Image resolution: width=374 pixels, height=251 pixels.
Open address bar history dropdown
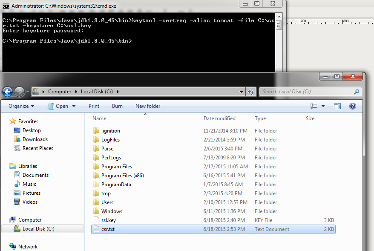(x=241, y=92)
